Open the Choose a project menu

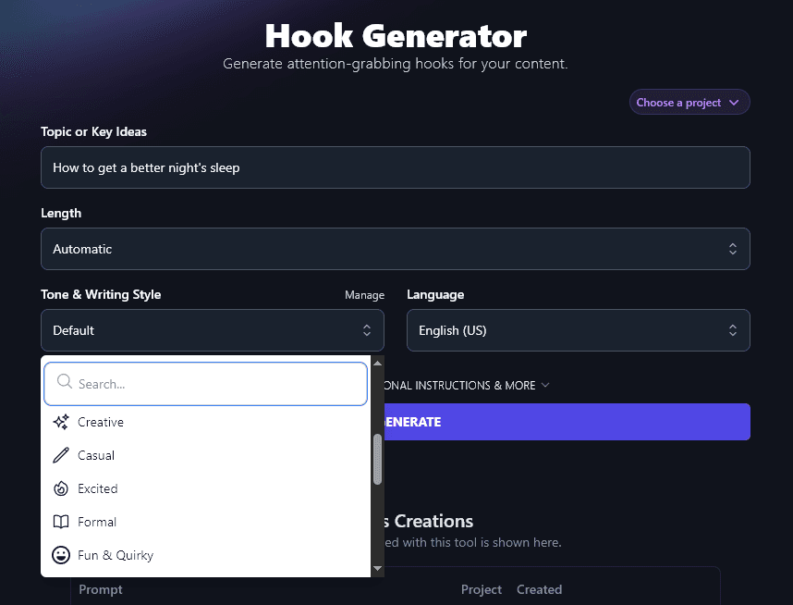[689, 102]
